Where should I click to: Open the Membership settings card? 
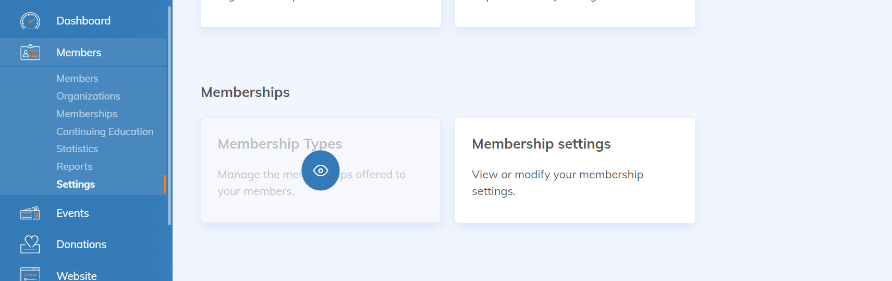point(575,170)
